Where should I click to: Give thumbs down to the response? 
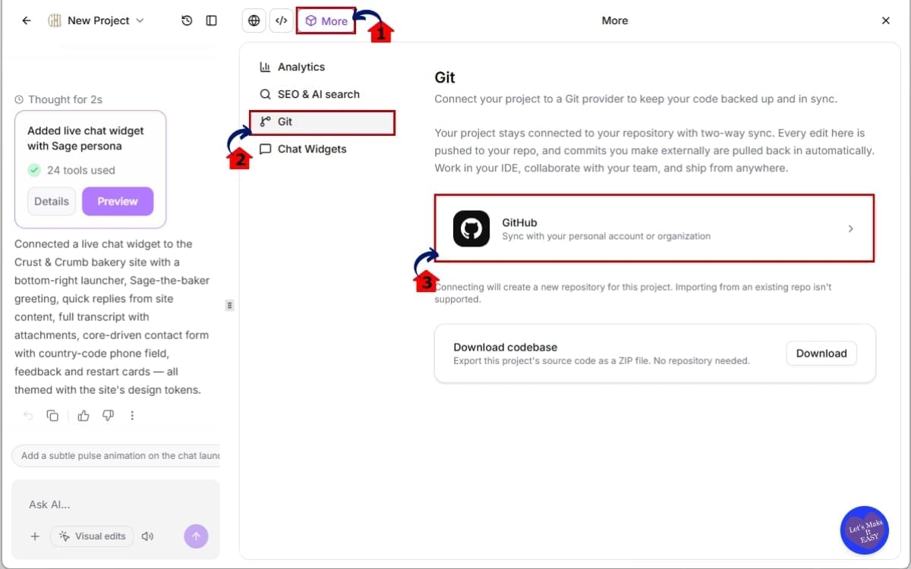tap(108, 416)
